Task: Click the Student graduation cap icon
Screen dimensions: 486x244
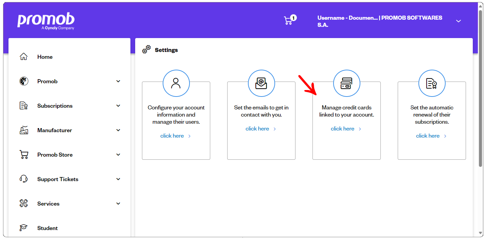Action: click(24, 228)
